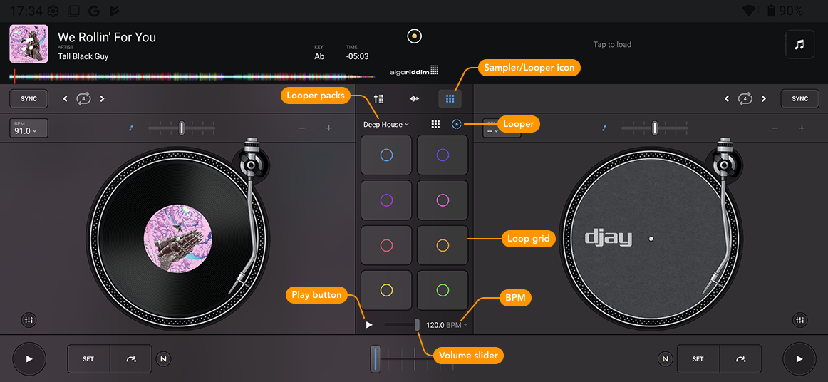828x382 pixels.
Task: Nudge right deck tempo up with plus
Action: (802, 128)
